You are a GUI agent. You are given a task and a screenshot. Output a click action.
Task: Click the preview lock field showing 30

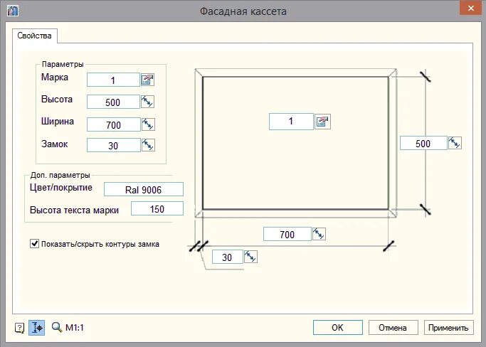point(227,257)
